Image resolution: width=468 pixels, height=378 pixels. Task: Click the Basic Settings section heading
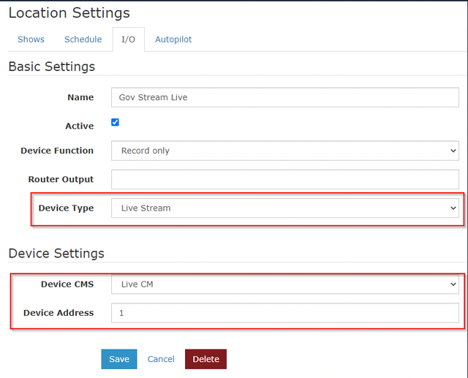click(52, 67)
